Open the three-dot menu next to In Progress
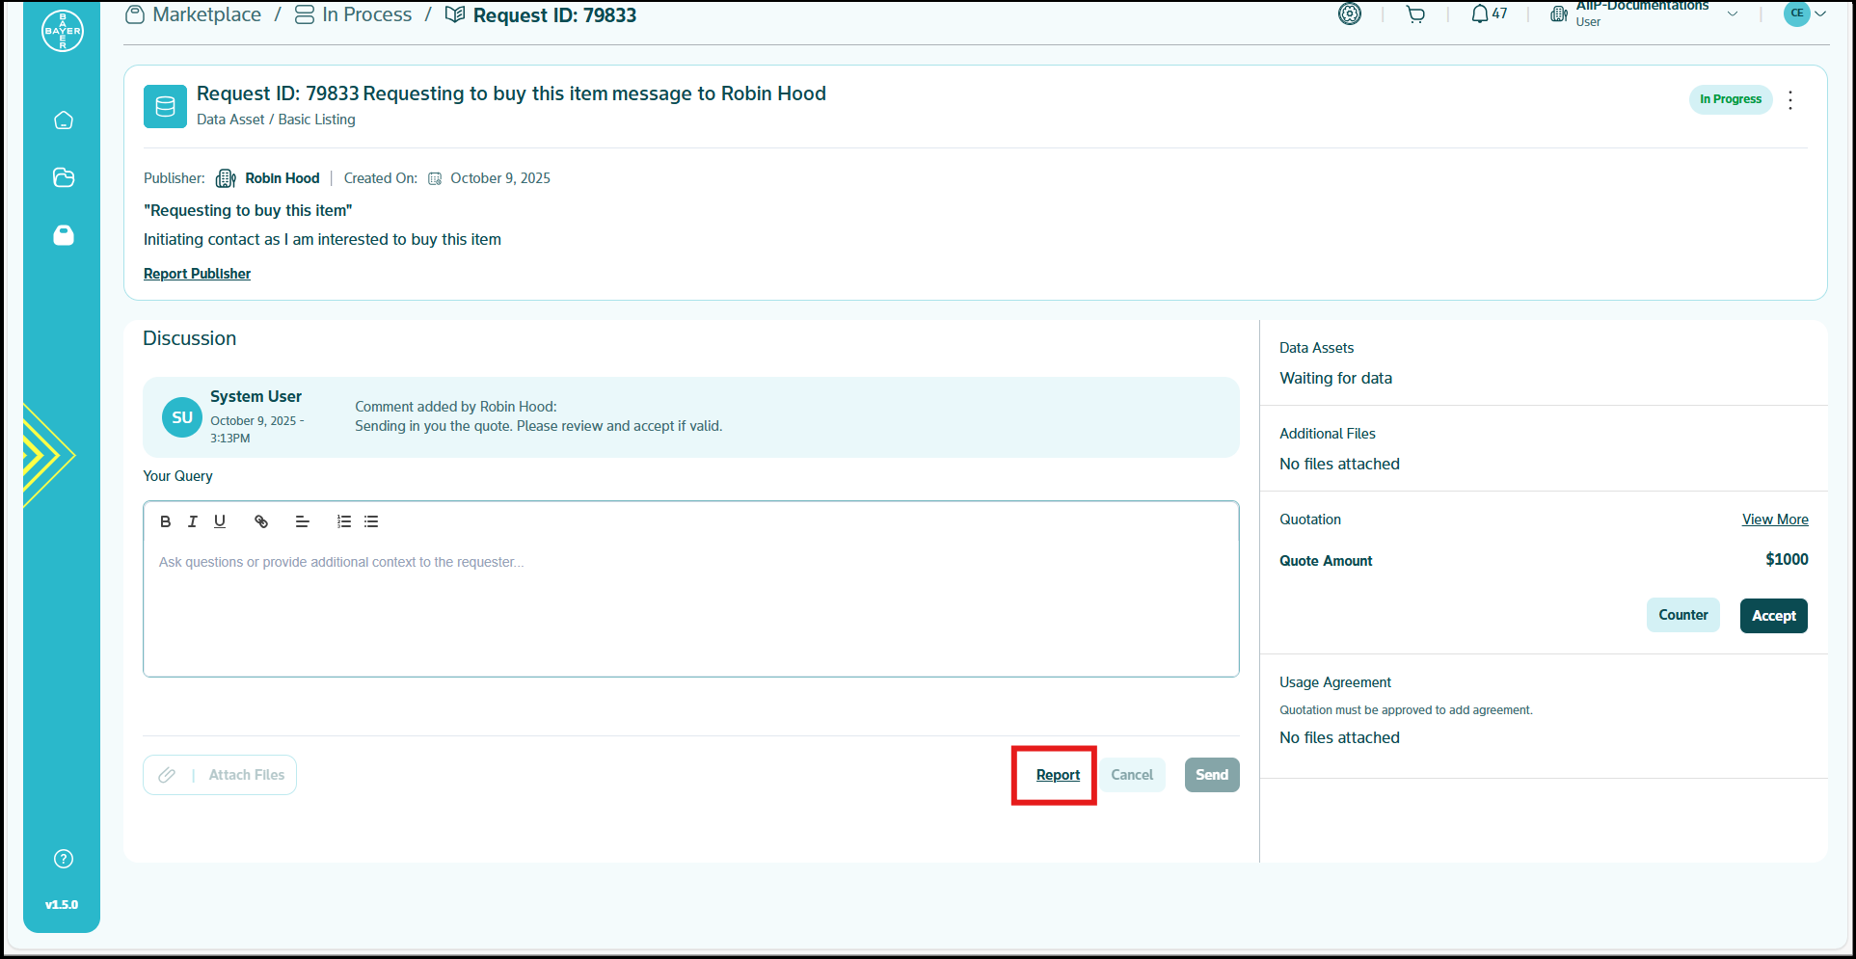Screen dimensions: 1856x959 pyautogui.click(x=1790, y=99)
